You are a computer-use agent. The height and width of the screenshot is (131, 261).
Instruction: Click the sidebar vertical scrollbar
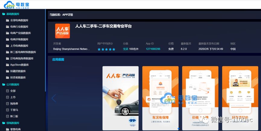45,50
